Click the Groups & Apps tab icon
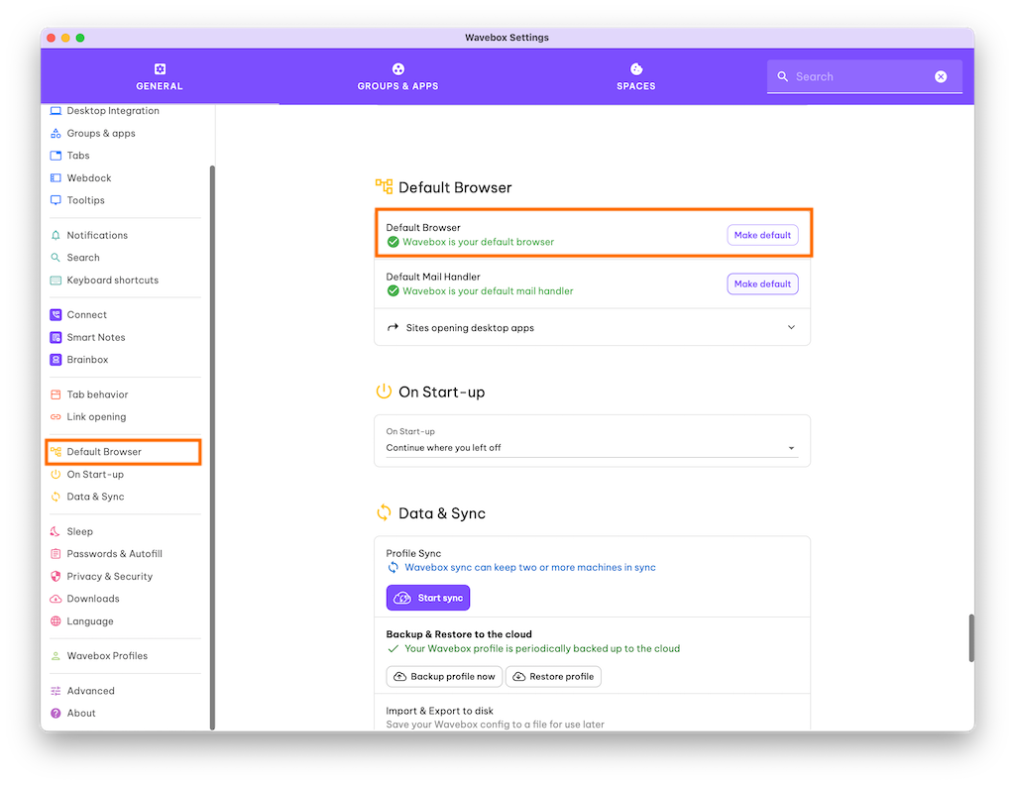Image resolution: width=1015 pixels, height=785 pixels. pyautogui.click(x=398, y=69)
